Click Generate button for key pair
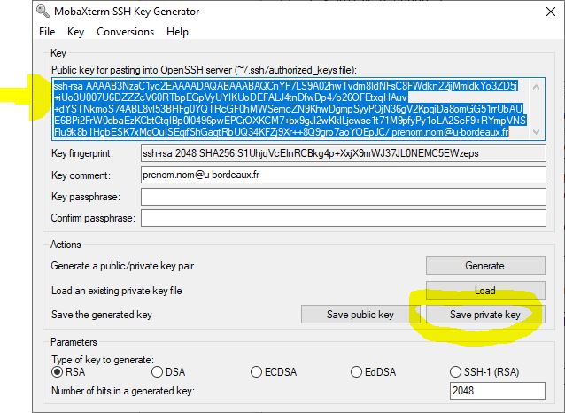 [x=485, y=266]
